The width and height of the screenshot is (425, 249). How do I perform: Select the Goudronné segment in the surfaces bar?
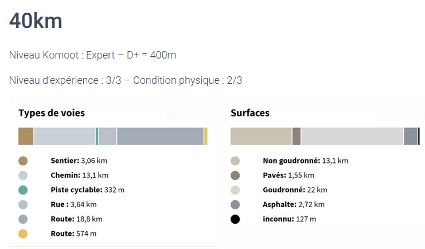pos(352,136)
